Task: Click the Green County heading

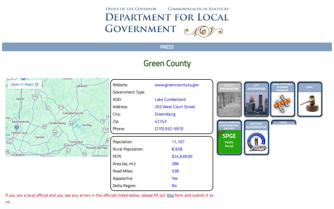Action: pyautogui.click(x=167, y=63)
